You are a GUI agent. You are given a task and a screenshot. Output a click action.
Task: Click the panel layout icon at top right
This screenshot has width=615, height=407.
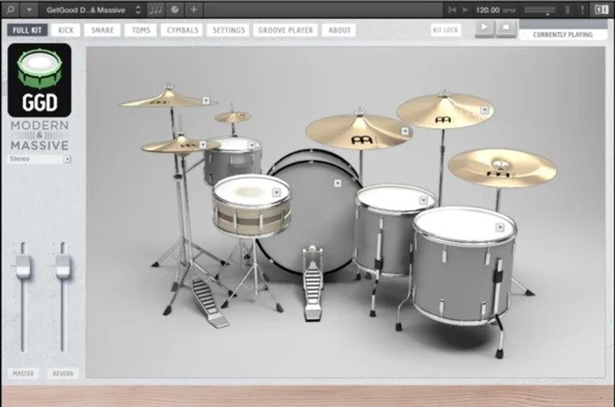[x=601, y=10]
